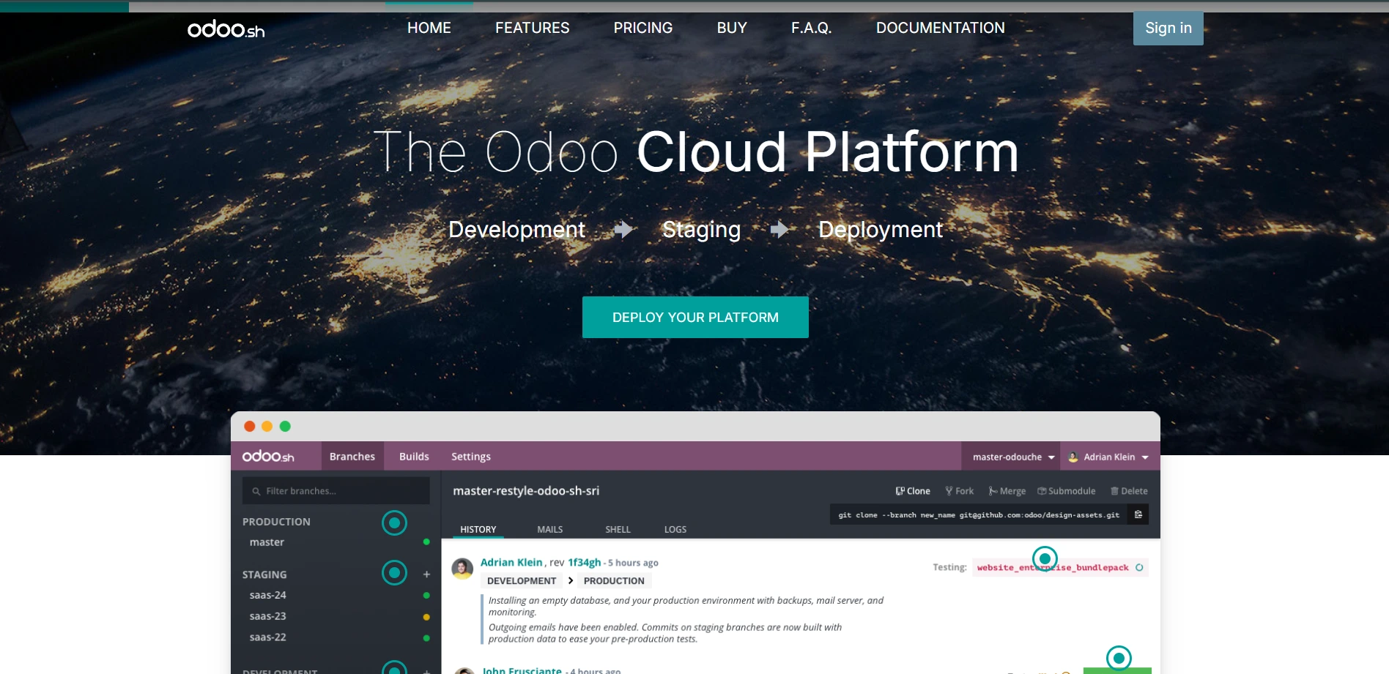
Task: Click the testing status circle icon
Action: point(1139,567)
